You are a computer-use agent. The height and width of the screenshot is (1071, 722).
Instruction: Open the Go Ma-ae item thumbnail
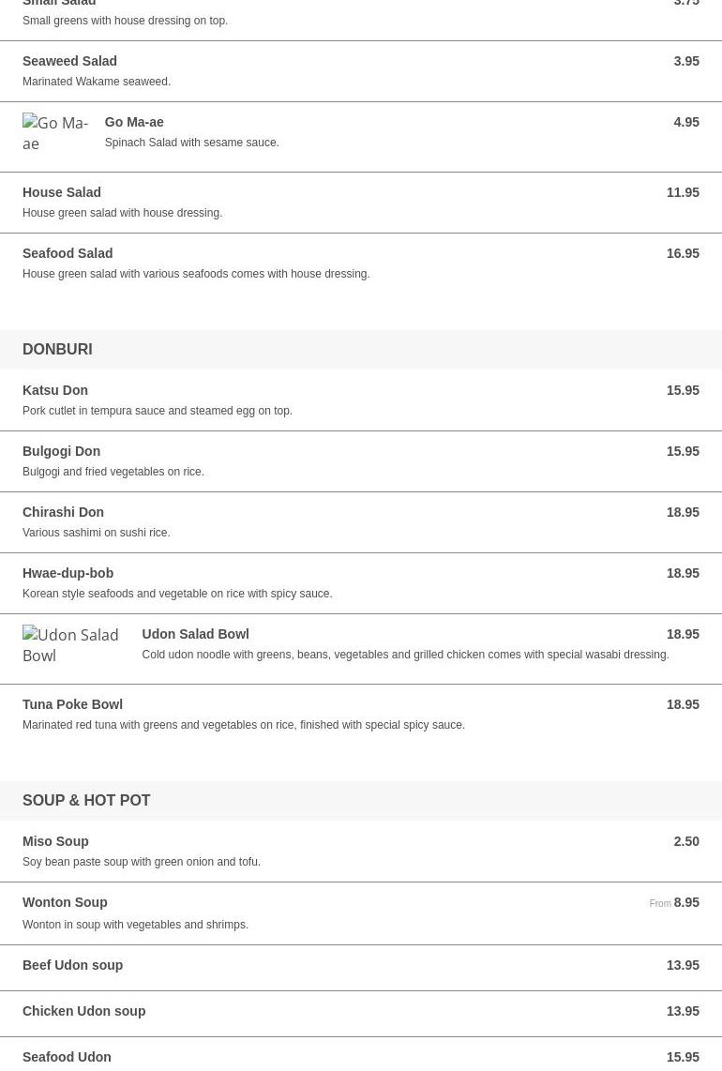56,133
